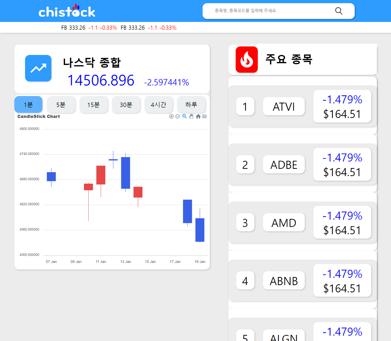Click rank number 2 badge
This screenshot has width=391, height=341.
[245, 165]
